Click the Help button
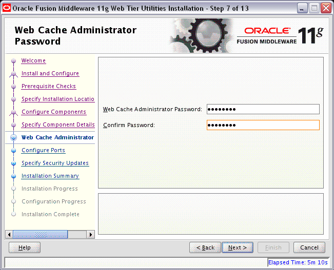 pos(25,247)
